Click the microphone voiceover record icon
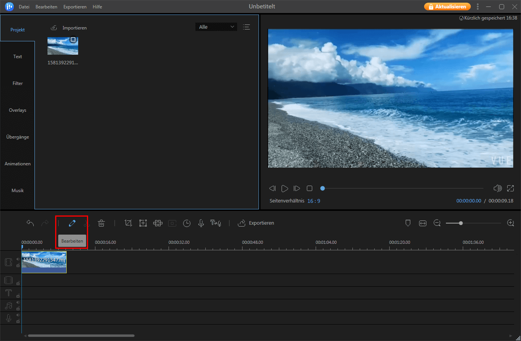This screenshot has height=341, width=521. pos(201,223)
